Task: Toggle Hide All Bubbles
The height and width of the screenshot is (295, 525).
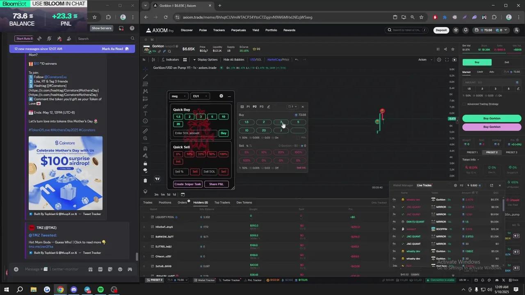Action: point(234,59)
